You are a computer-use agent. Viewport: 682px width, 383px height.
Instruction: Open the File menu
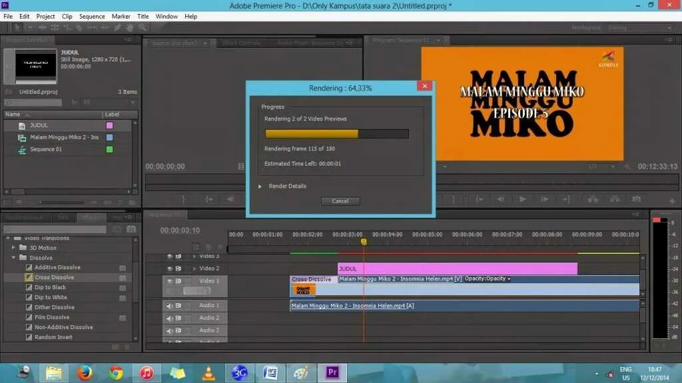click(x=8, y=17)
